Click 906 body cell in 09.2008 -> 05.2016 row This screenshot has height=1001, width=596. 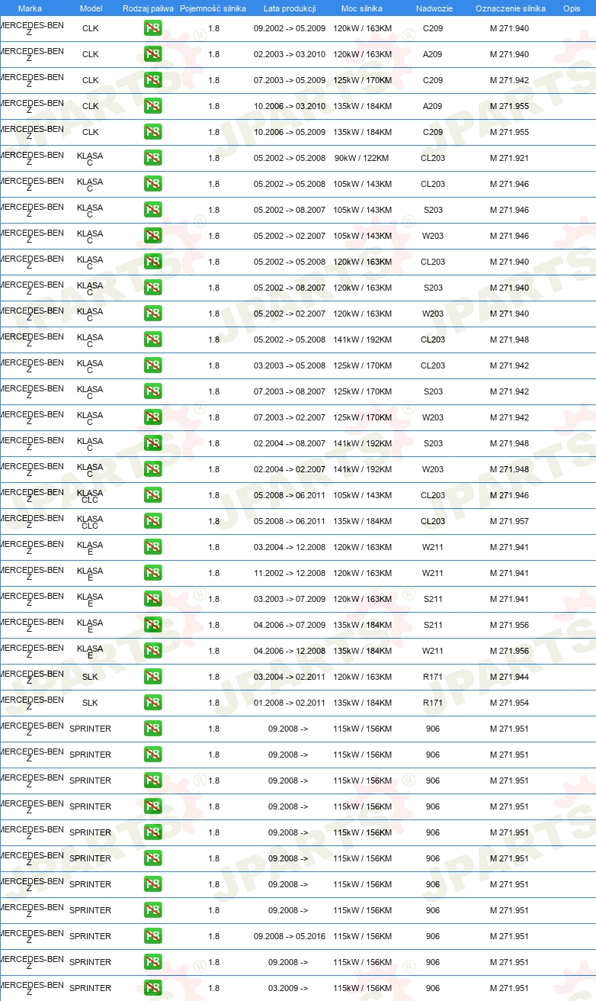click(x=433, y=937)
